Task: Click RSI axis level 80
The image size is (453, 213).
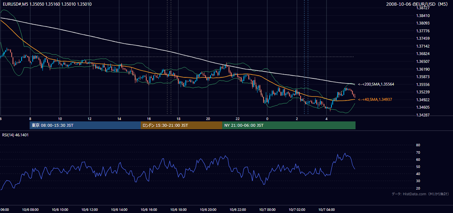Action: click(x=418, y=145)
